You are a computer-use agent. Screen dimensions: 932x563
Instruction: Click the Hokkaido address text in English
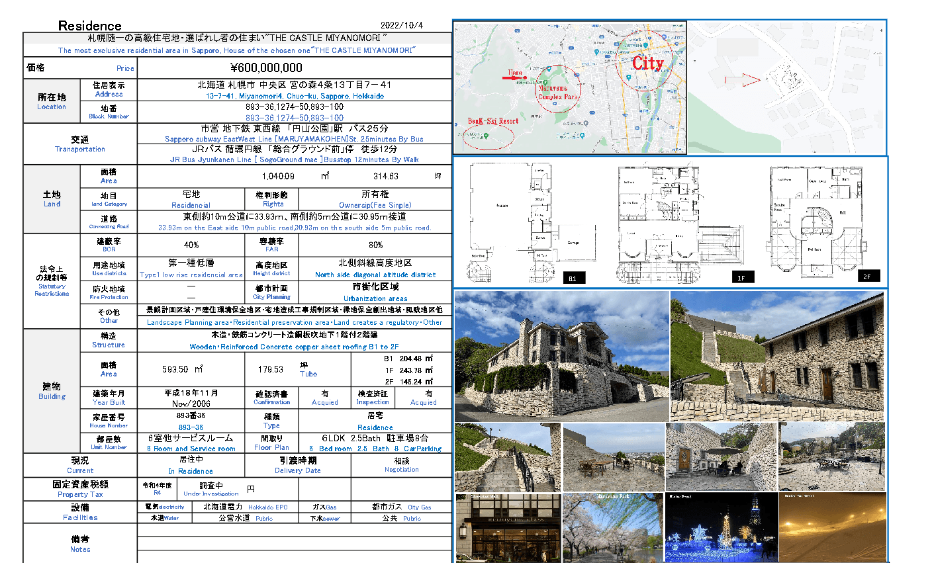click(295, 97)
